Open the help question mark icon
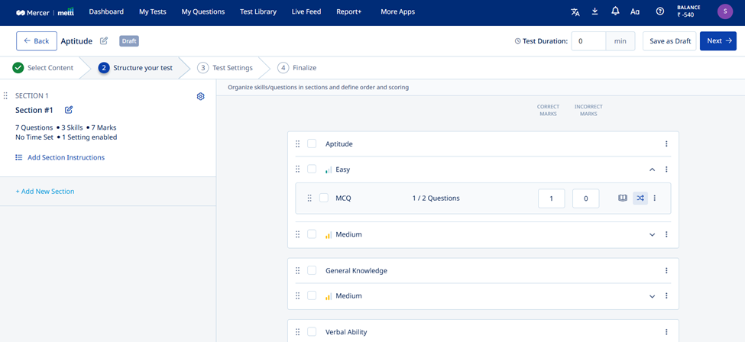The width and height of the screenshot is (745, 342). tap(660, 11)
